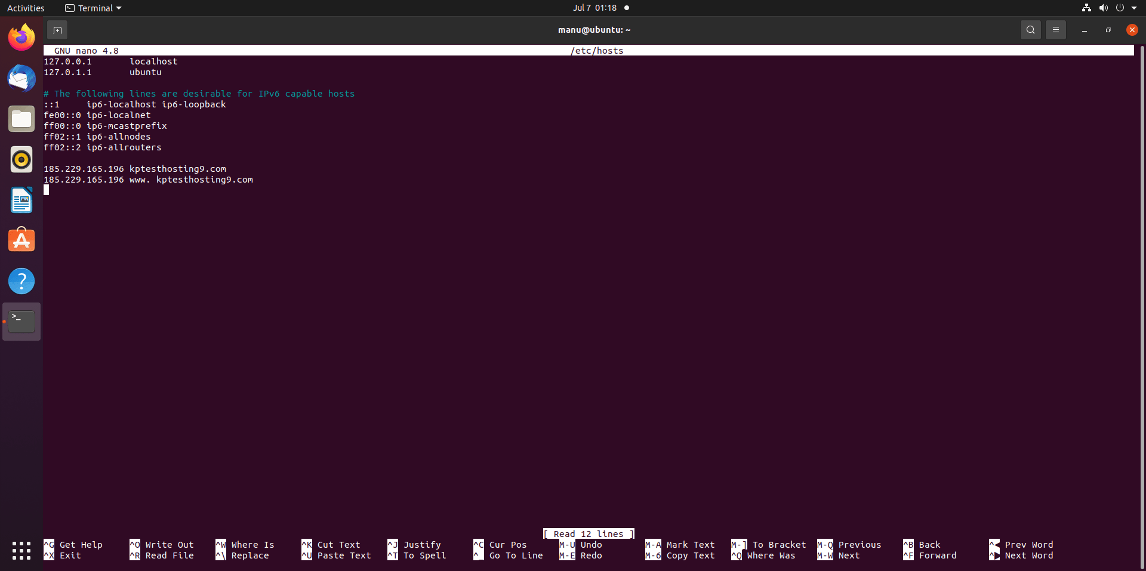Open the terminal hamburger menu
The image size is (1146, 571).
pyautogui.click(x=1055, y=30)
